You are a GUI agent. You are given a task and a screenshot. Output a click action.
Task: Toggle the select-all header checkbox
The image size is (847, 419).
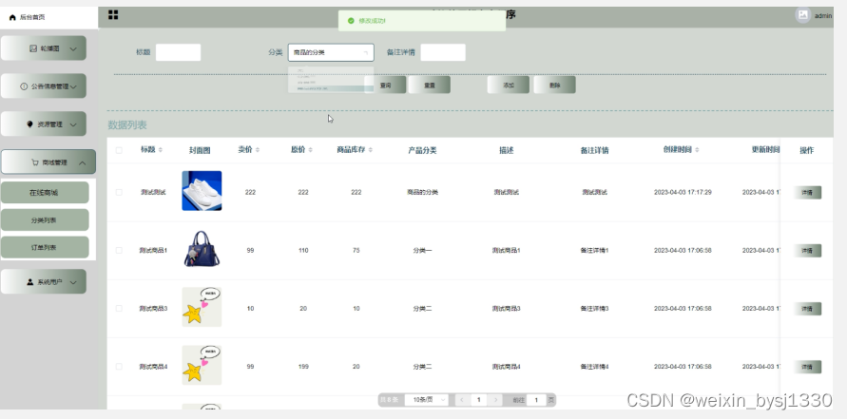coord(119,150)
